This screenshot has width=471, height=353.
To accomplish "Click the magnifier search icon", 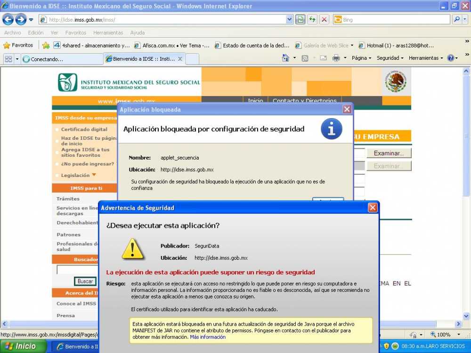I will [457, 20].
